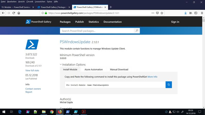Switch to '19. Module — PowerShell Seminar' tab
The image size is (205, 115).
pos(16,7)
